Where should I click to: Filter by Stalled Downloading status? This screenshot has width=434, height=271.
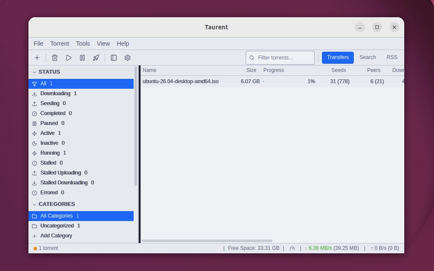pyautogui.click(x=81, y=183)
